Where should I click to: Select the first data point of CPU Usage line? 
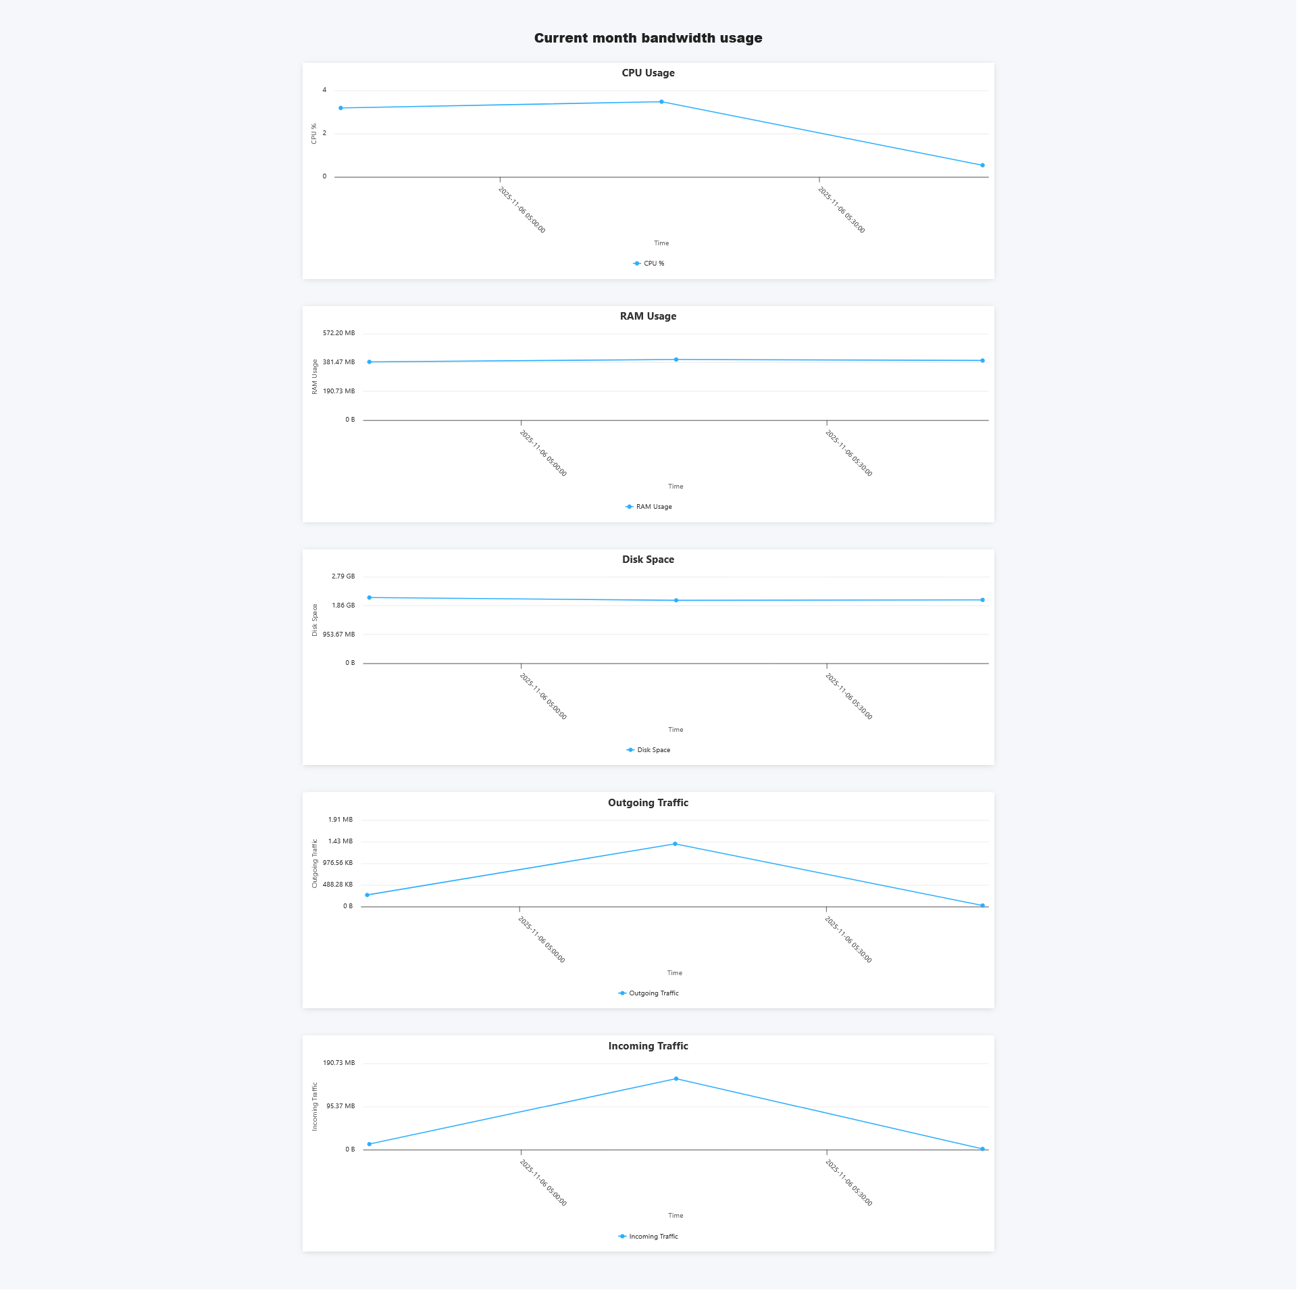pos(340,108)
